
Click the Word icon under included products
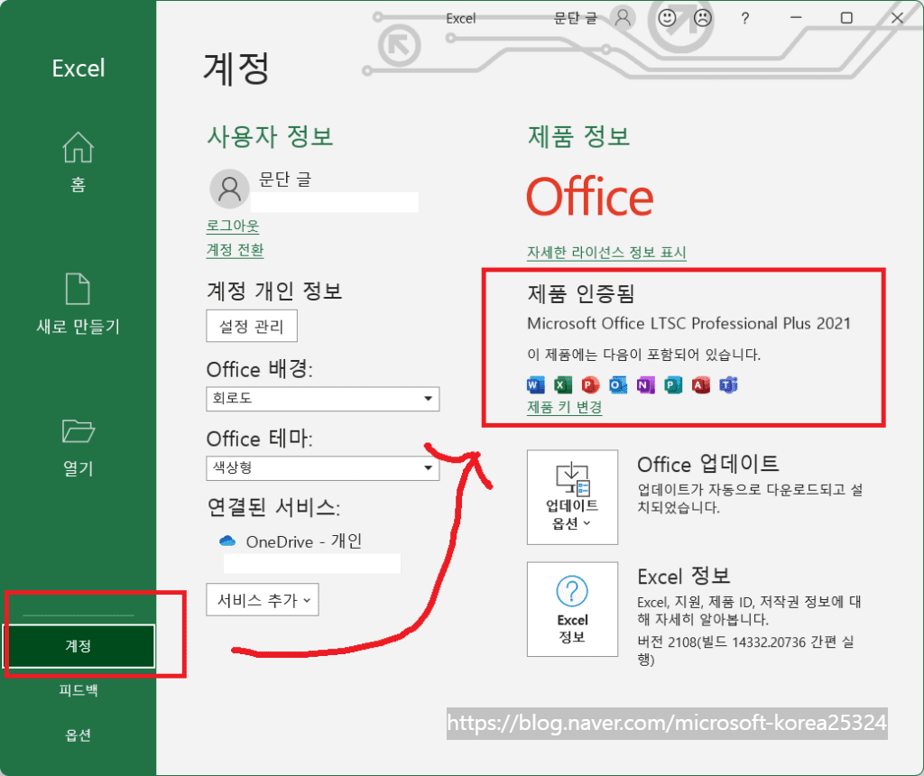point(535,385)
